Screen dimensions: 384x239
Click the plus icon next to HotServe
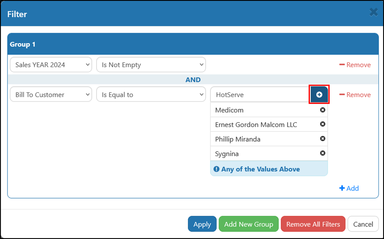coord(319,95)
